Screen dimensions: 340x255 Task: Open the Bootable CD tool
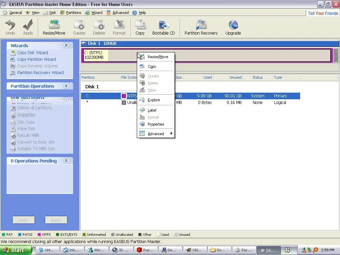[163, 27]
